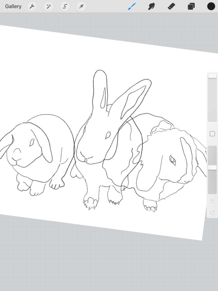Tap the Undo arrow in sidebar
This screenshot has width=218, height=291.
click(x=212, y=201)
